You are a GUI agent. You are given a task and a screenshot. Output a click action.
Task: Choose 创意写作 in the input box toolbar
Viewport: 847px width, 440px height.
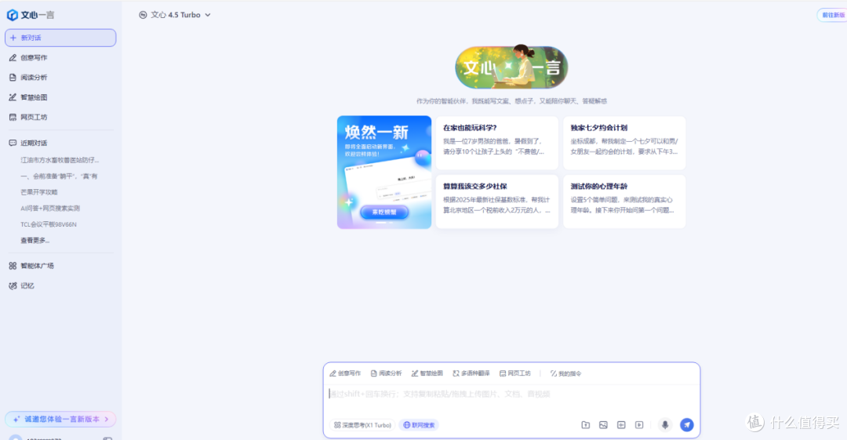(x=345, y=373)
